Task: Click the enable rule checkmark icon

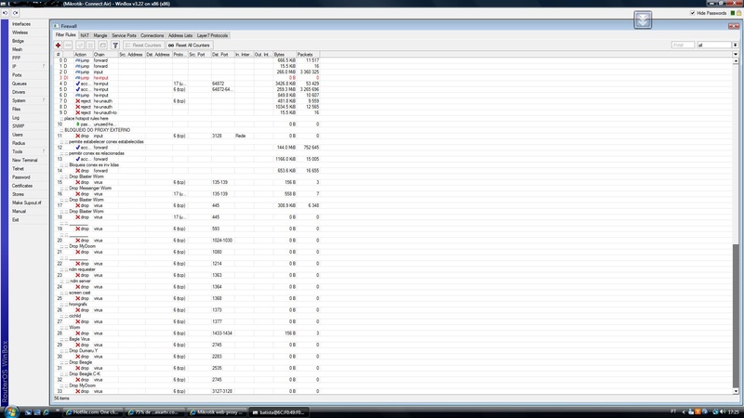Action: pos(80,45)
